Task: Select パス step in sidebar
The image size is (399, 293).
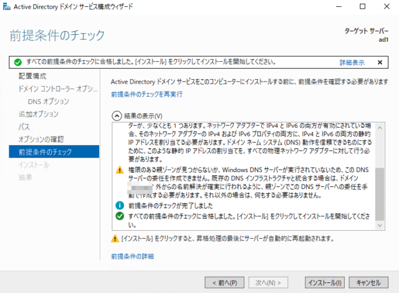Action: tap(24, 127)
